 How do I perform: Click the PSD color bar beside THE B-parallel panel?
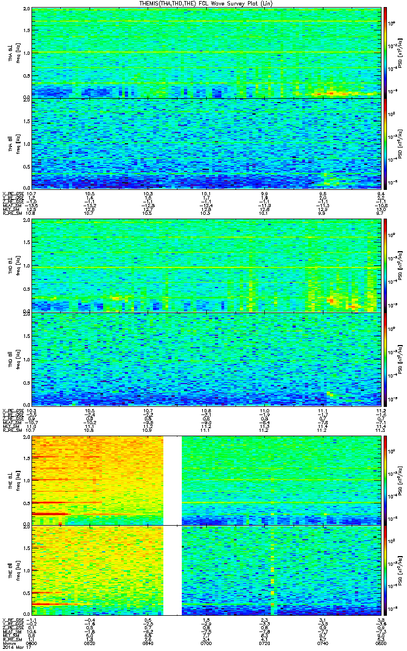coord(385,570)
